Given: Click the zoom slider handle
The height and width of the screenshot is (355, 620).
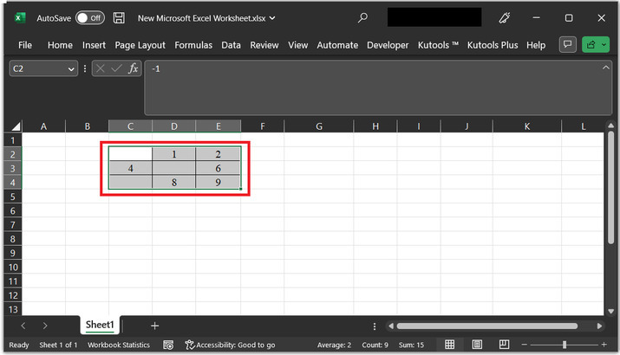Looking at the screenshot, I should [565, 345].
